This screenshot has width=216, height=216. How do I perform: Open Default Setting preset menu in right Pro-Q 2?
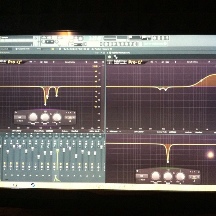point(192,62)
